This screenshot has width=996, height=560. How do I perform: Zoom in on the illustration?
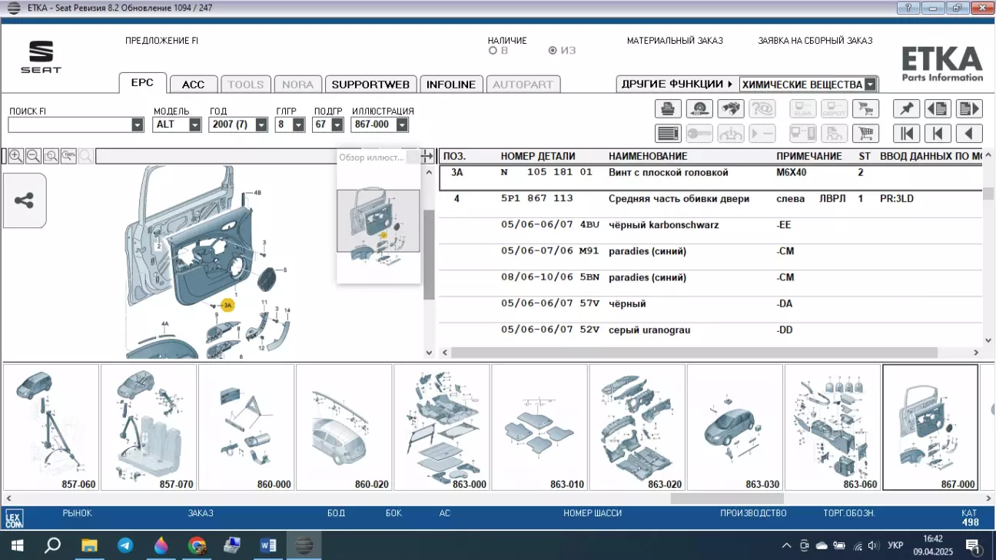pos(15,156)
